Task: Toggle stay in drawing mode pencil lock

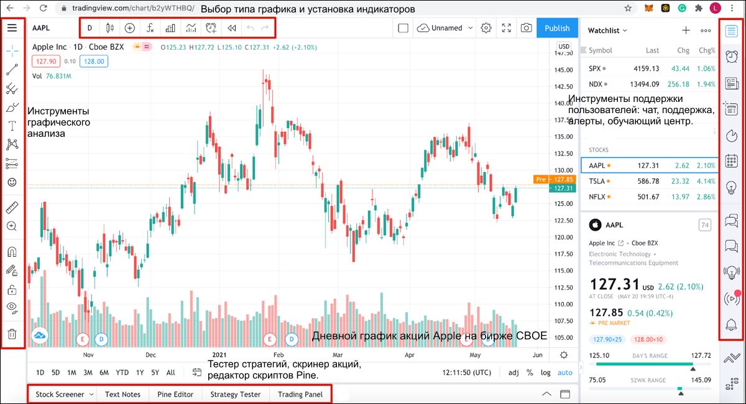Action: coord(12,270)
